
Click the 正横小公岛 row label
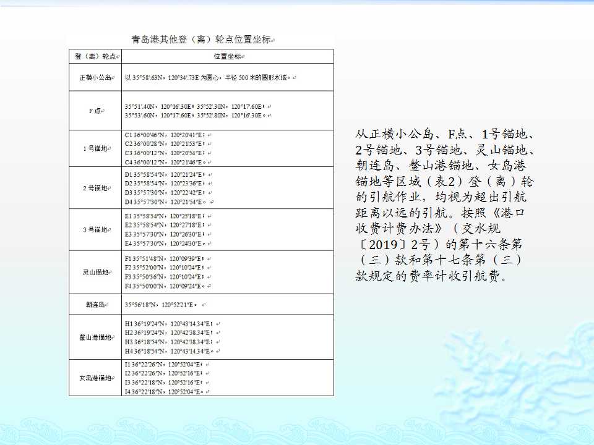[94, 77]
